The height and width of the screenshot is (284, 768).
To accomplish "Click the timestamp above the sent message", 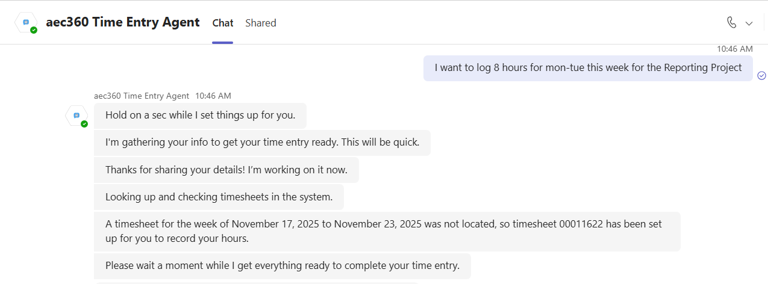I will [x=734, y=49].
